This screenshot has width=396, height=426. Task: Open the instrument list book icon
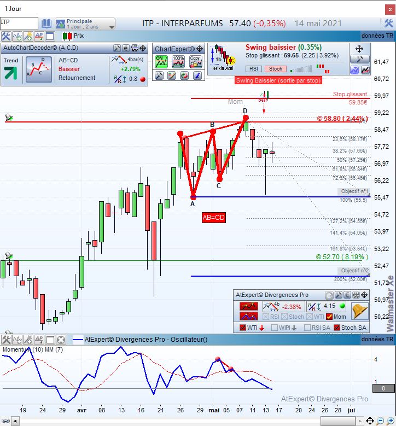pos(46,24)
